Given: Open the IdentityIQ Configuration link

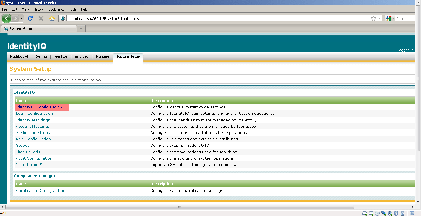Looking at the screenshot, I should [39, 107].
